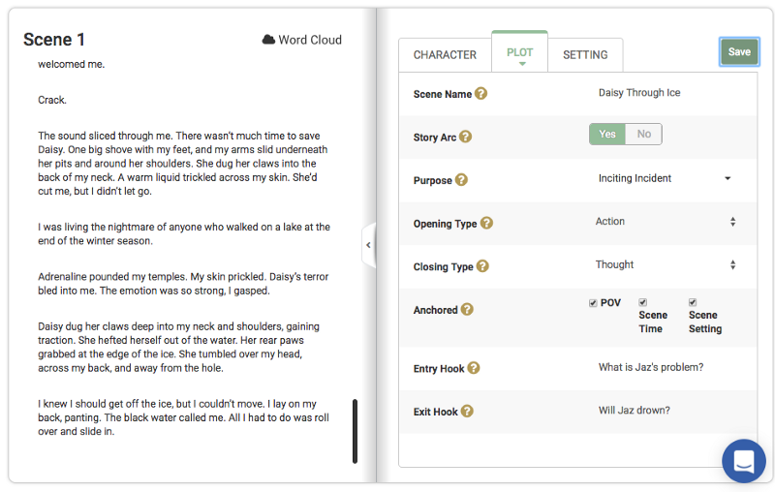Switch to the CHARACTER tab
775x492 pixels.
(x=445, y=55)
